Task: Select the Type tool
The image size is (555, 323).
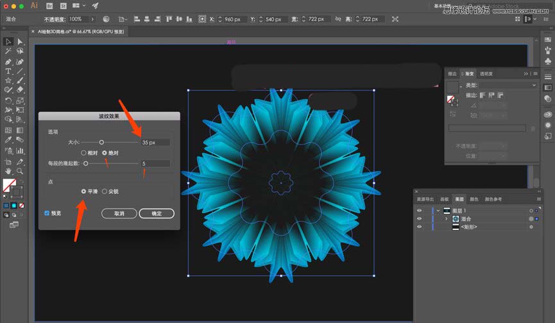Action: [x=8, y=71]
